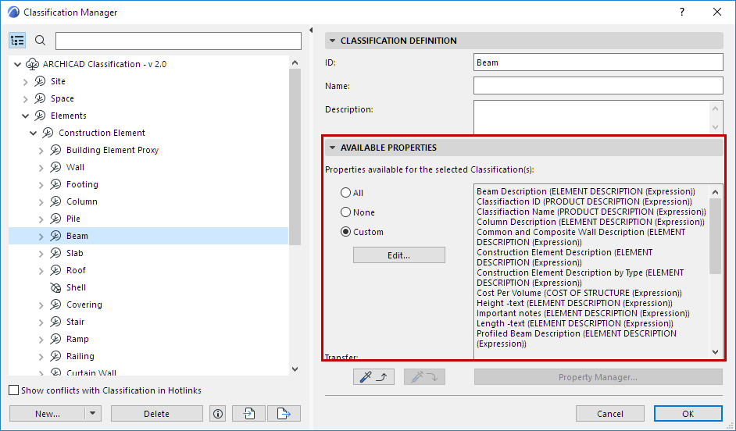Viewport: 736px width, 431px height.
Task: Click the Edit... button
Action: (399, 255)
